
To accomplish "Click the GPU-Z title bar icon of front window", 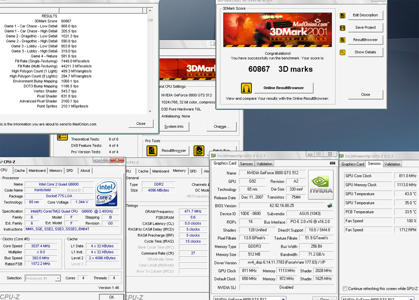I will click(x=213, y=155).
